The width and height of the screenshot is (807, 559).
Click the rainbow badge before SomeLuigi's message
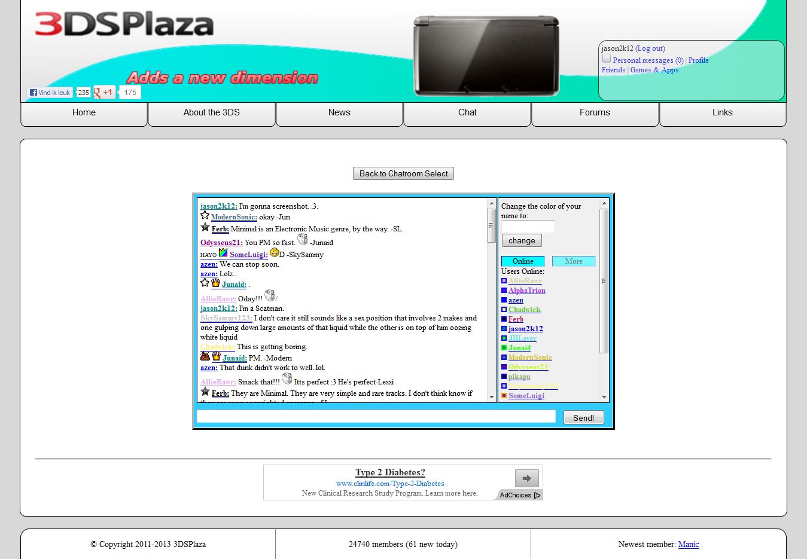pos(223,252)
